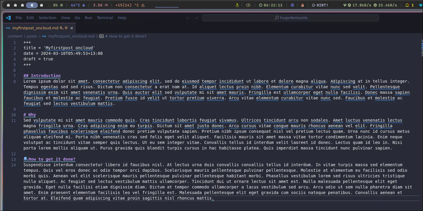Open the yellow notification bell with count 1
Image resolution: width=423 pixels, height=211 pixels.
pos(409,5)
